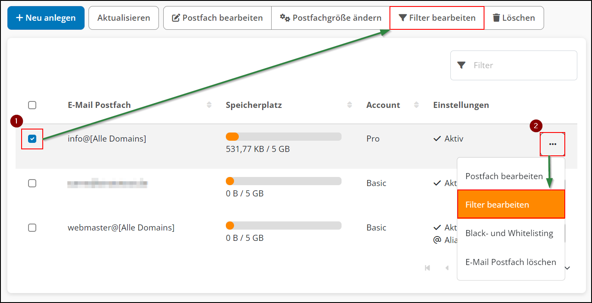Click the Account column sort arrows
This screenshot has height=303, width=592.
tap(417, 105)
